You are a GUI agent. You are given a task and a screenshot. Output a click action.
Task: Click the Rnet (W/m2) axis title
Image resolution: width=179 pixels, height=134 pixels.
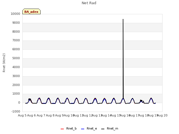pos(4,63)
